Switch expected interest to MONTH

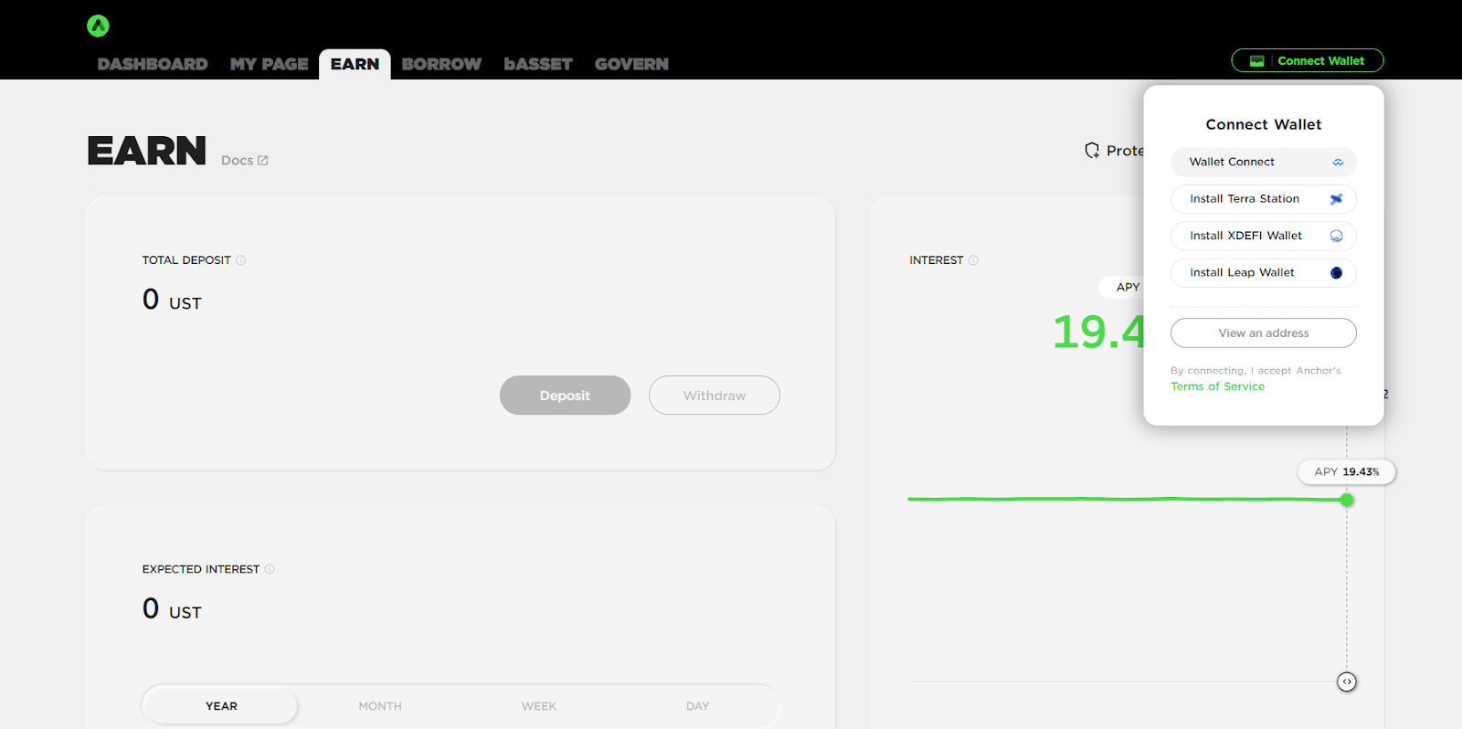[380, 706]
